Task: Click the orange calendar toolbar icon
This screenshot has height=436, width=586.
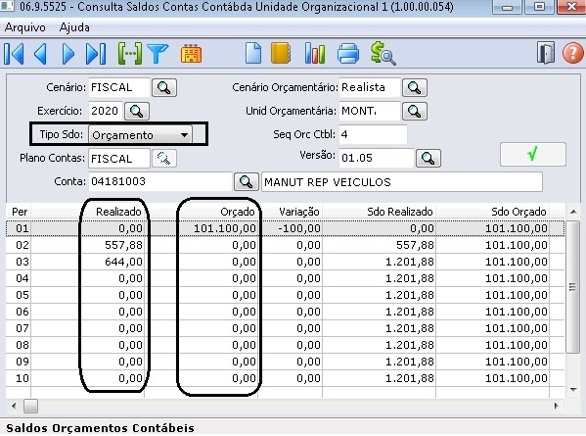Action: [x=192, y=54]
